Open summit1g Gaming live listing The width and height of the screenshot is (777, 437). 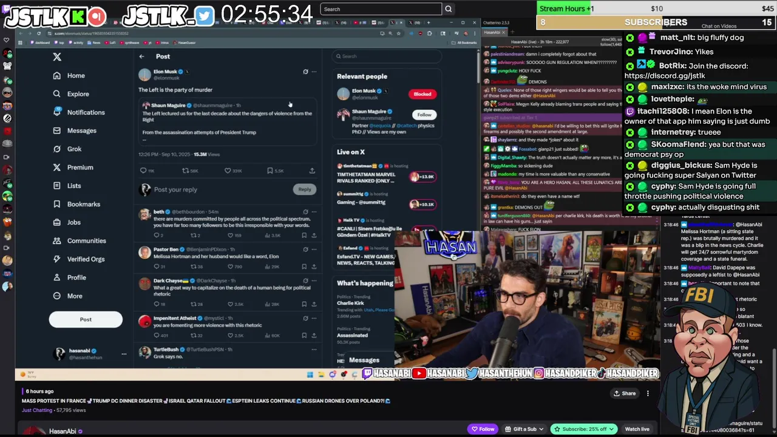pyautogui.click(x=386, y=198)
